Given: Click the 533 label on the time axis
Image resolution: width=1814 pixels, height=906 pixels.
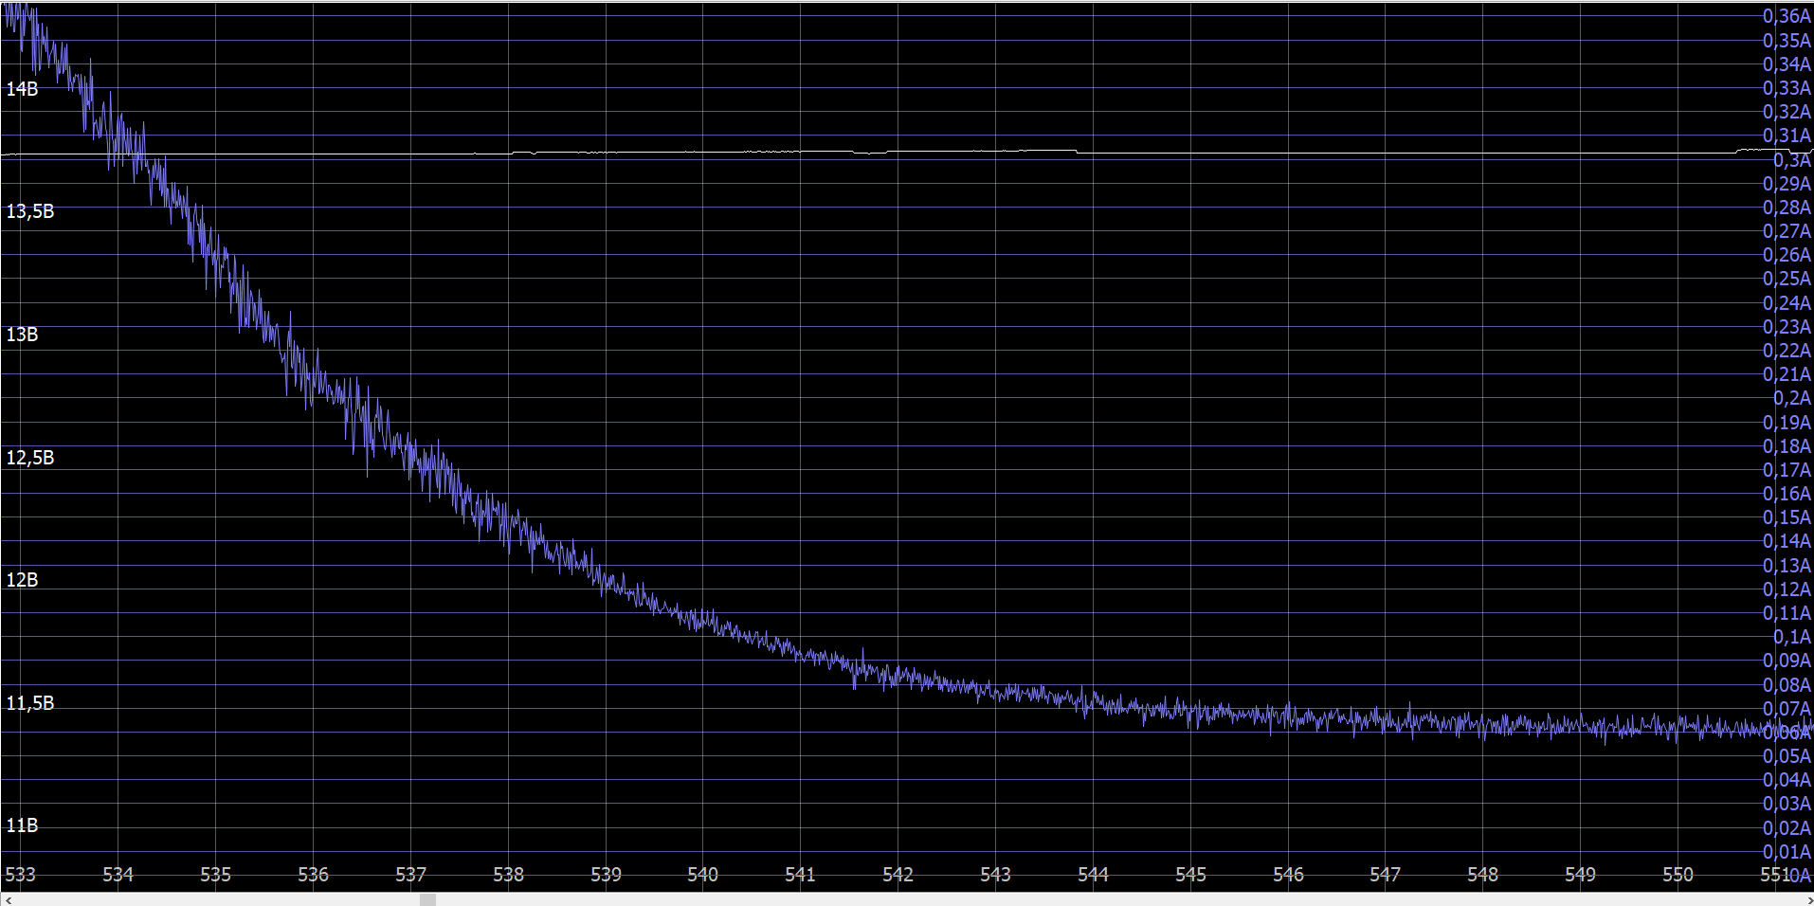Looking at the screenshot, I should click(x=20, y=875).
